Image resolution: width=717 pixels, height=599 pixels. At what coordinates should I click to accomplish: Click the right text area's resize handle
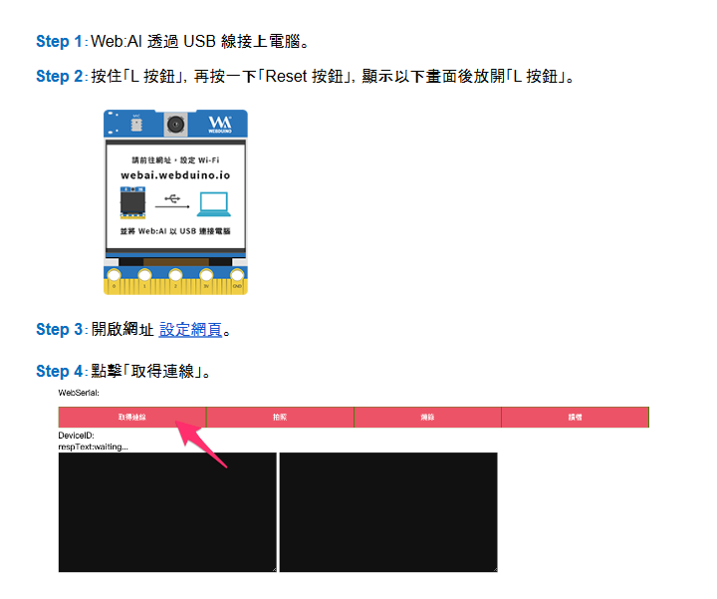pos(493,568)
